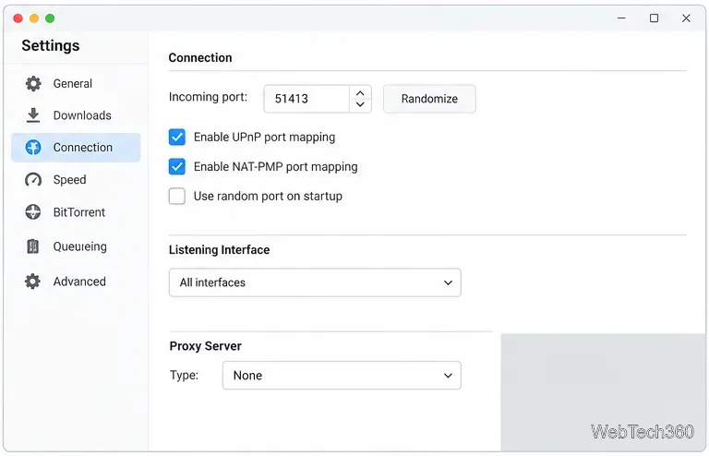Open the All interfaces dropdown

(x=315, y=282)
